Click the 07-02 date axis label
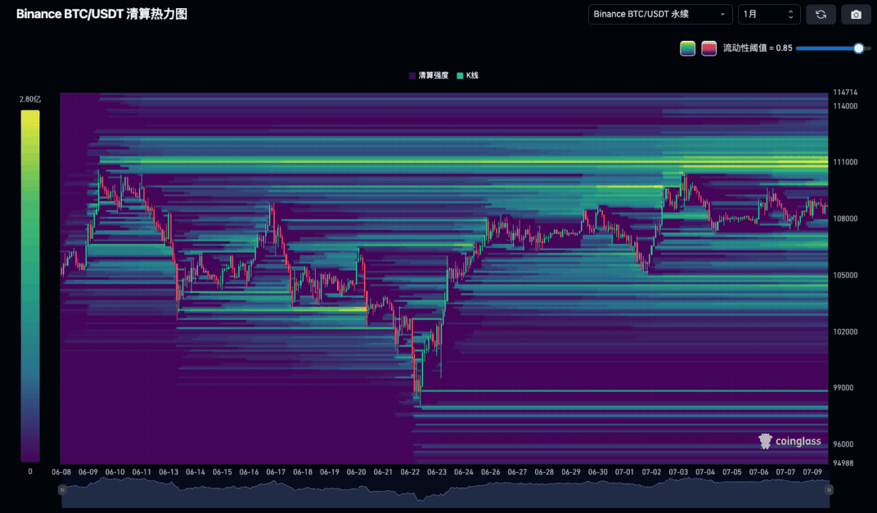Screen dimensions: 877x513 [652, 472]
